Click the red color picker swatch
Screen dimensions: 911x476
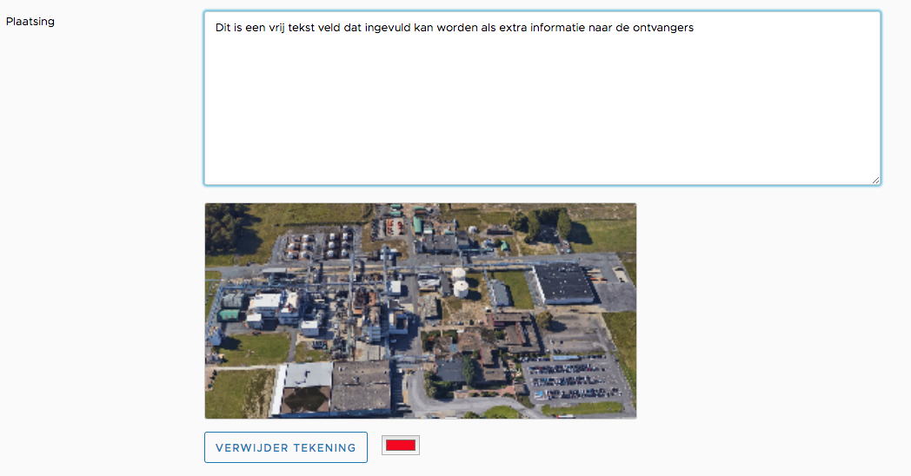click(400, 446)
